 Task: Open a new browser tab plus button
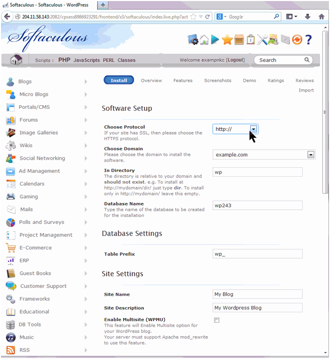pos(103,5)
